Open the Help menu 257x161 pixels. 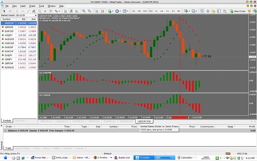pyautogui.click(x=61, y=6)
